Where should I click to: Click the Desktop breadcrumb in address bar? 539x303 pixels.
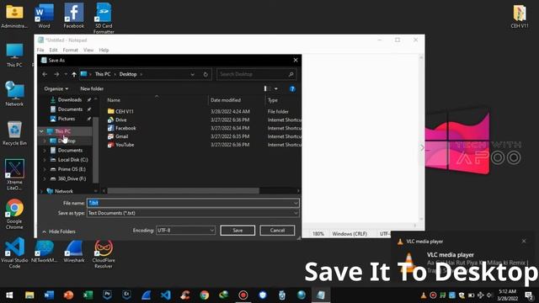[128, 74]
